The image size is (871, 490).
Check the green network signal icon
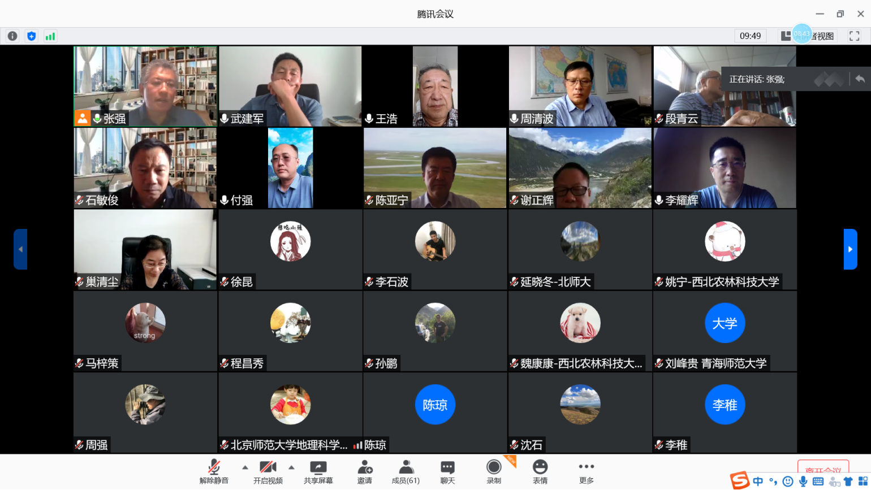pyautogui.click(x=50, y=36)
